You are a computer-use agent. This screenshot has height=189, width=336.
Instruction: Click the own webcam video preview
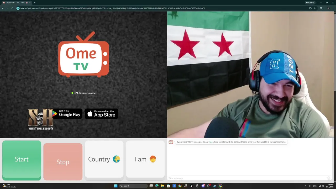(x=250, y=75)
